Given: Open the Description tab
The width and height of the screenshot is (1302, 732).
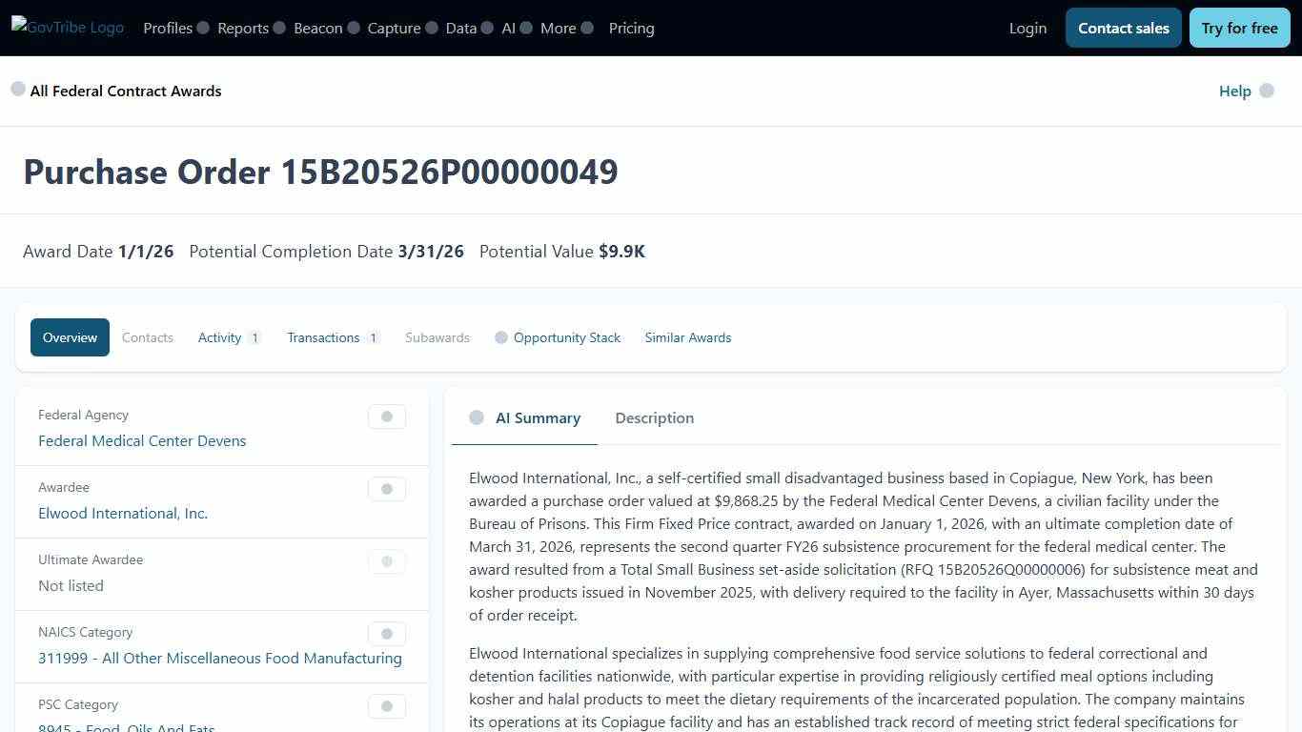Looking at the screenshot, I should (654, 417).
